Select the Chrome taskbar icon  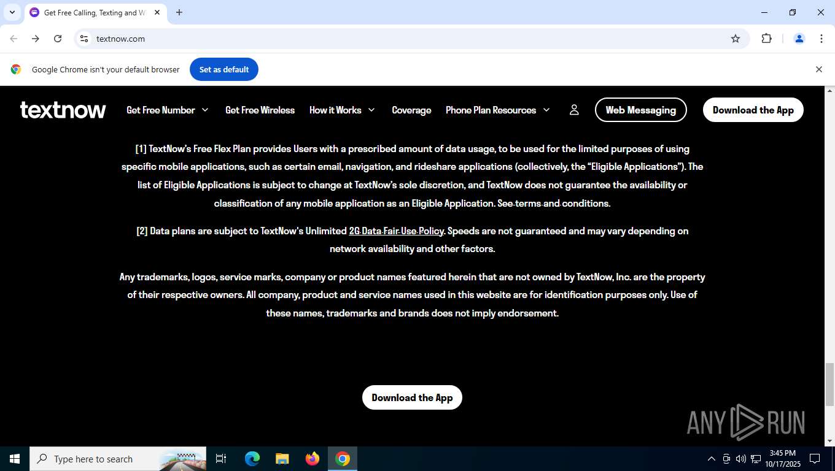pos(343,459)
